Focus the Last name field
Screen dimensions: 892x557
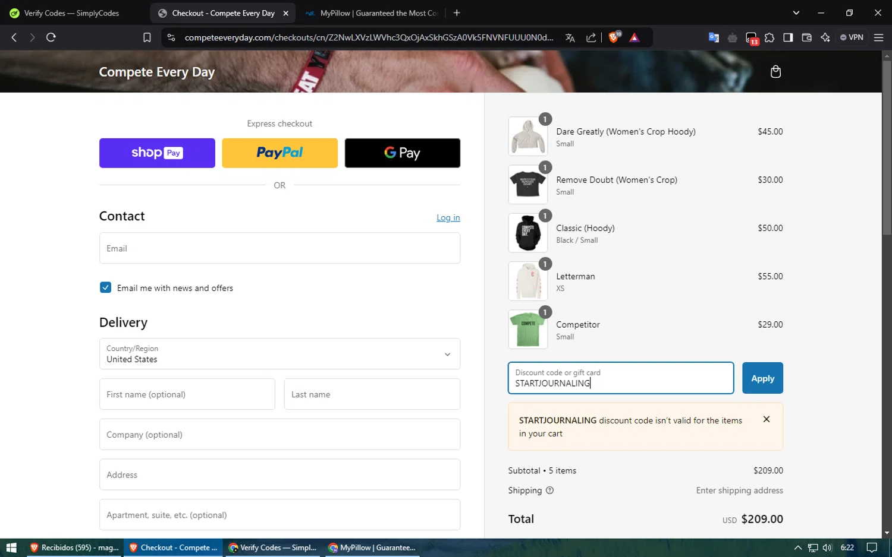click(372, 394)
